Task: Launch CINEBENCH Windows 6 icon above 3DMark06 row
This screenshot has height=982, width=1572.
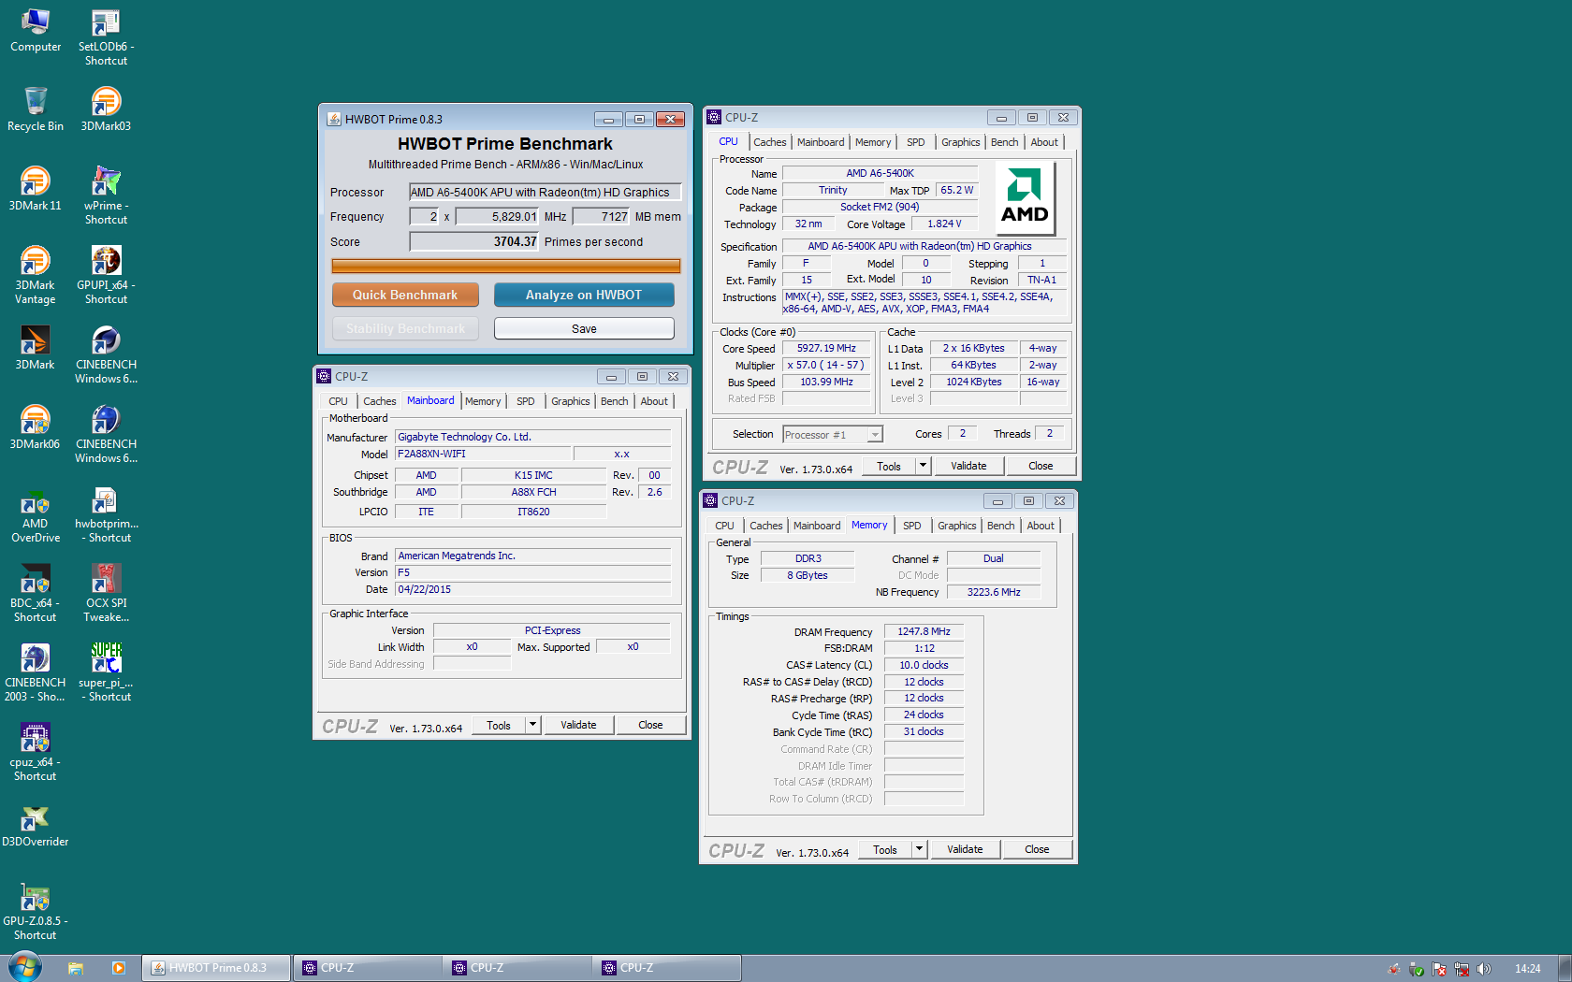Action: click(x=106, y=355)
